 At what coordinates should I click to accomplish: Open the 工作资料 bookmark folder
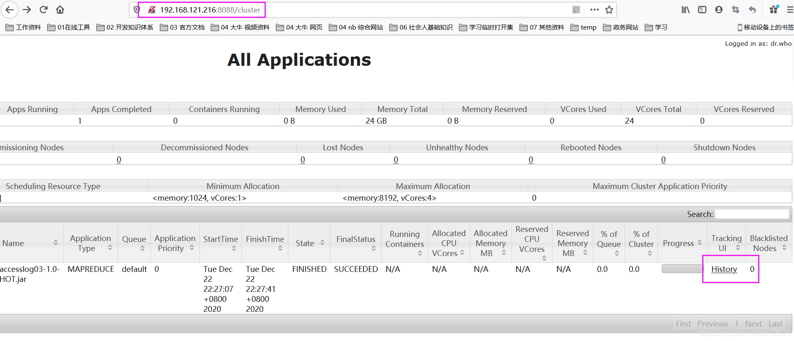pyautogui.click(x=23, y=27)
